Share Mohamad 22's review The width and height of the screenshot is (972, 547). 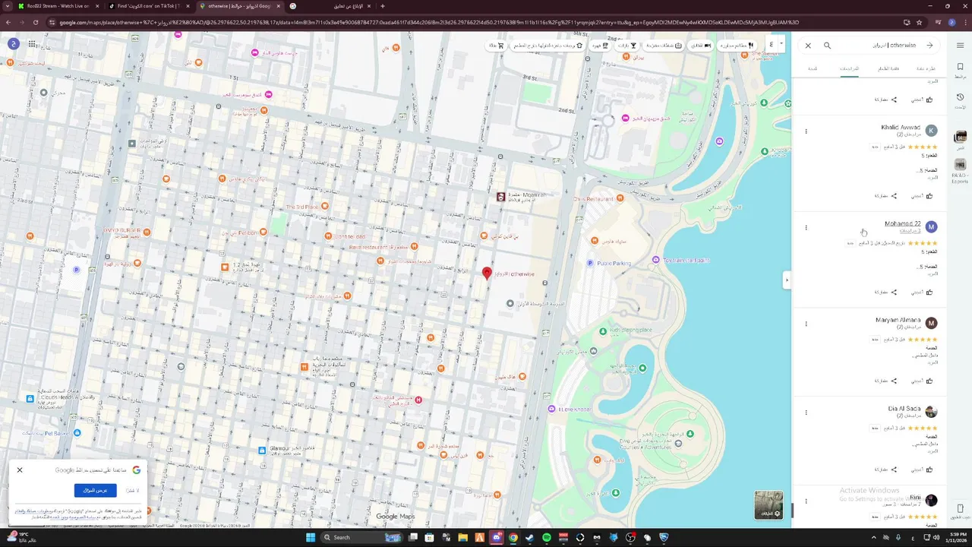point(885,292)
